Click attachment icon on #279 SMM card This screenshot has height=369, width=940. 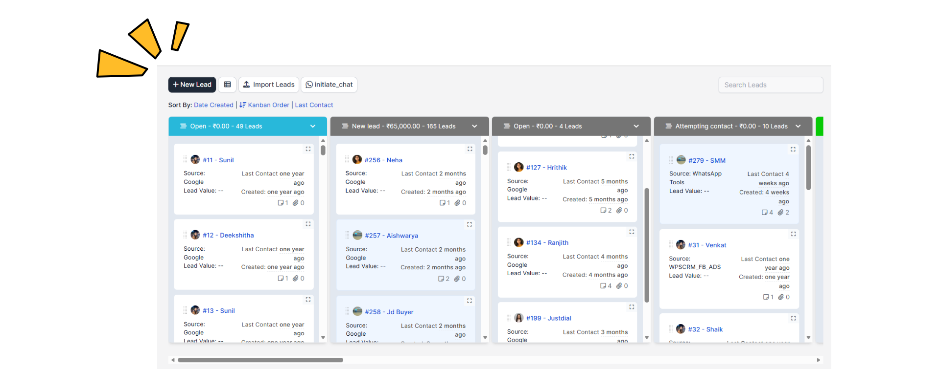[780, 213]
